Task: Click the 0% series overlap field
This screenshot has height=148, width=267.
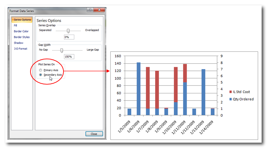Action: (x=69, y=37)
